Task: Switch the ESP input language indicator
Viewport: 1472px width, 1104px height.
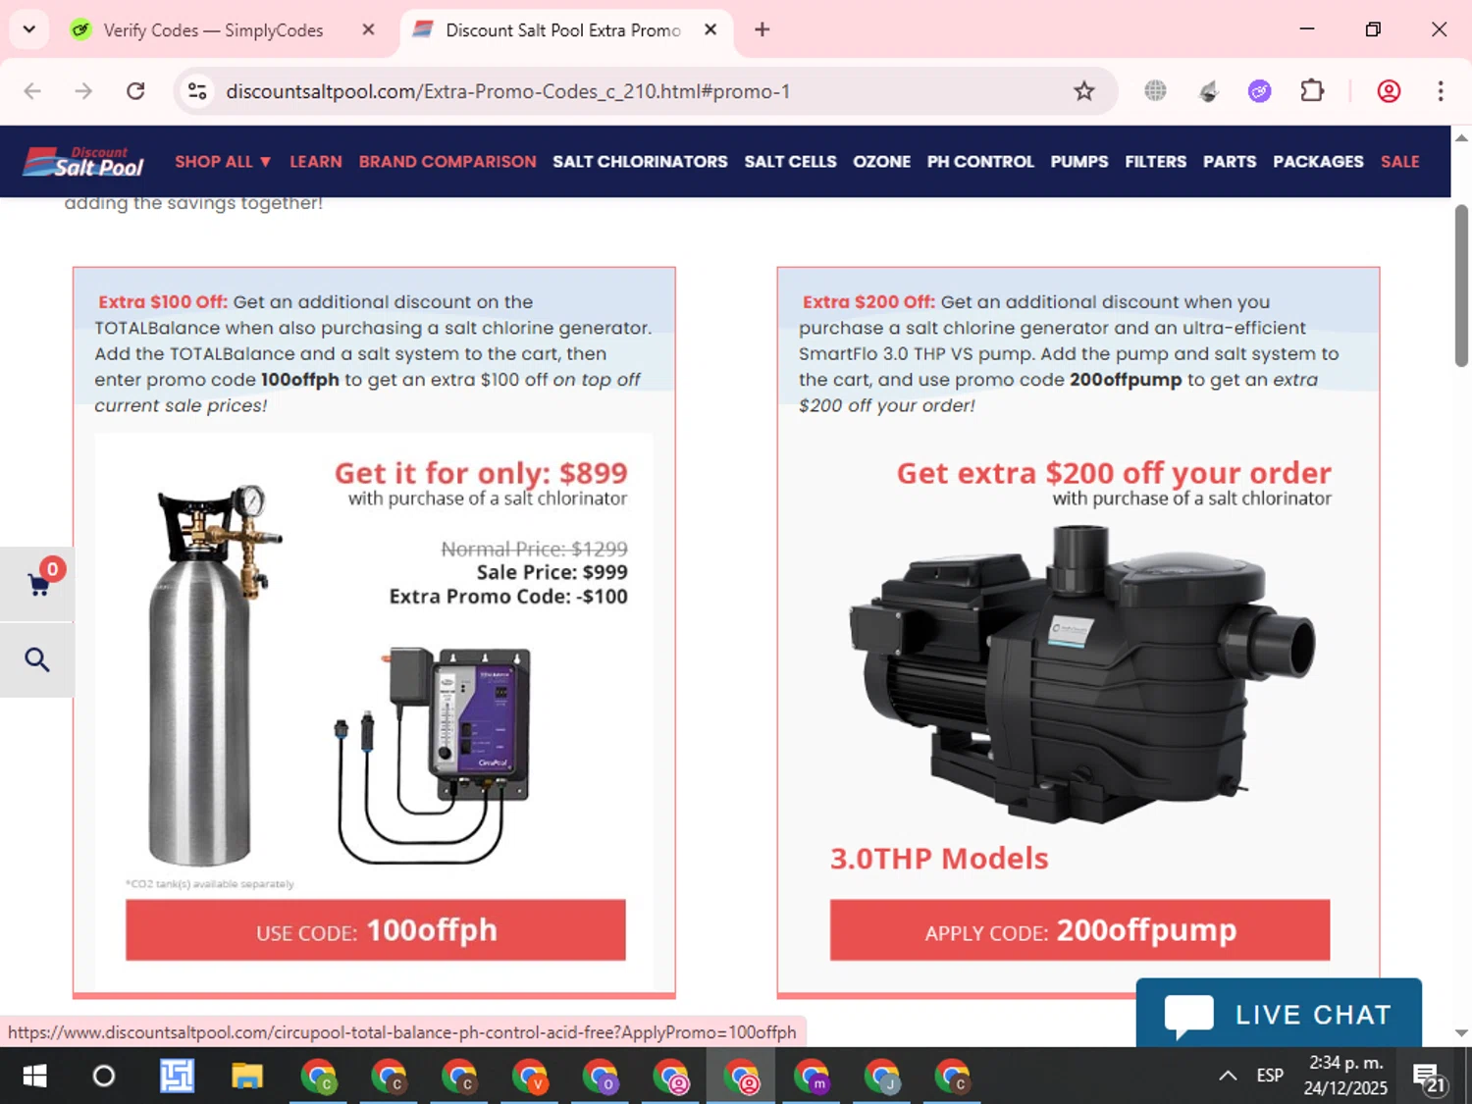Action: [1270, 1077]
